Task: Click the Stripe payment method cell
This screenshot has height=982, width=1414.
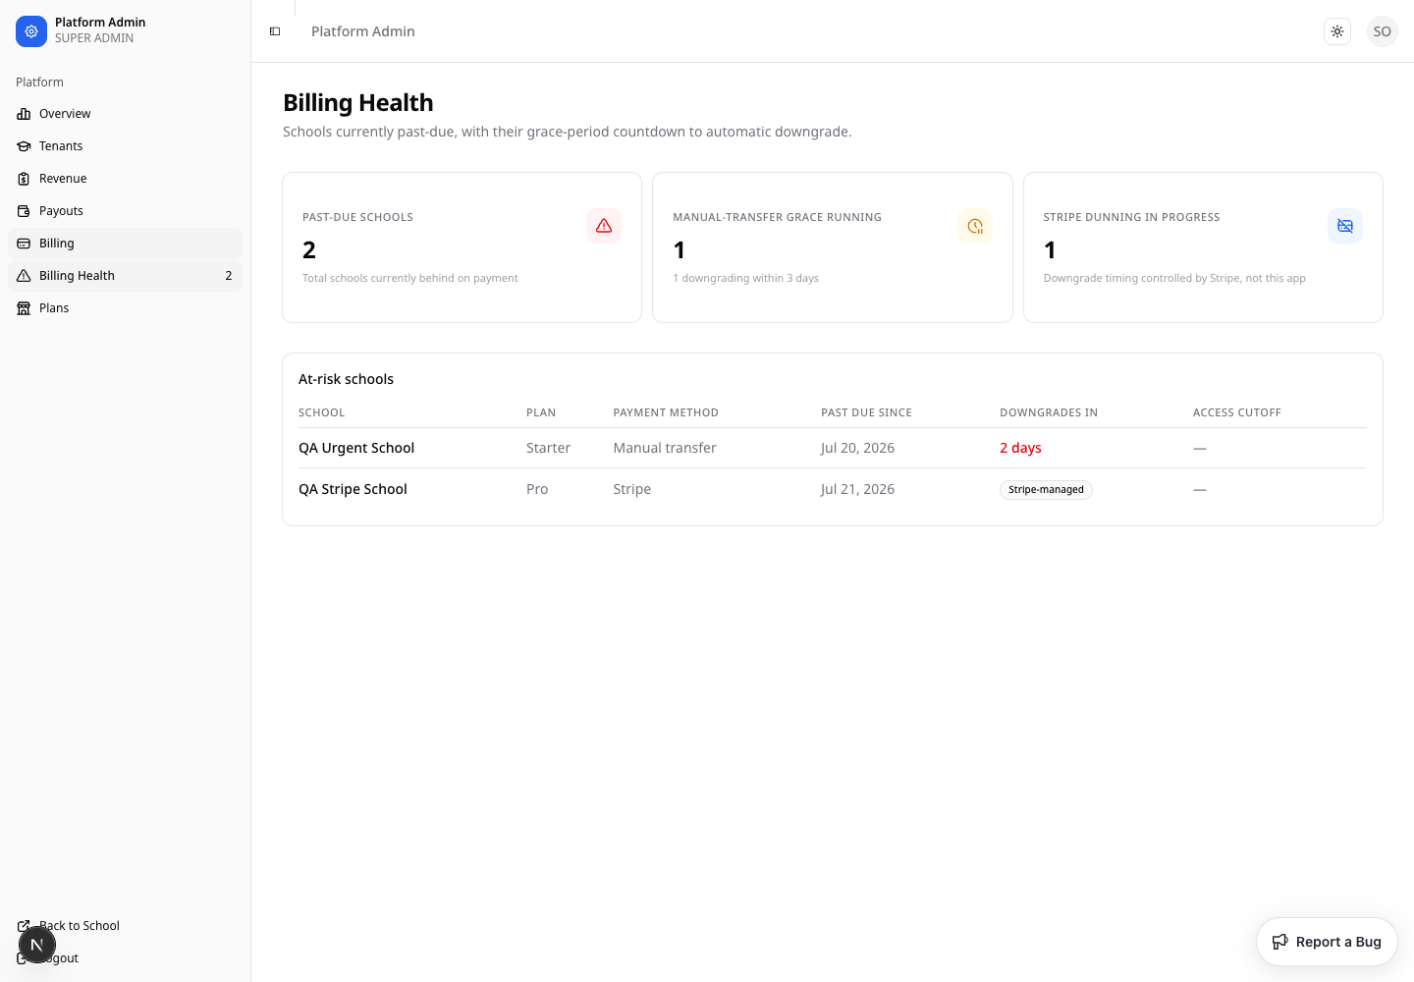Action: pyautogui.click(x=632, y=489)
